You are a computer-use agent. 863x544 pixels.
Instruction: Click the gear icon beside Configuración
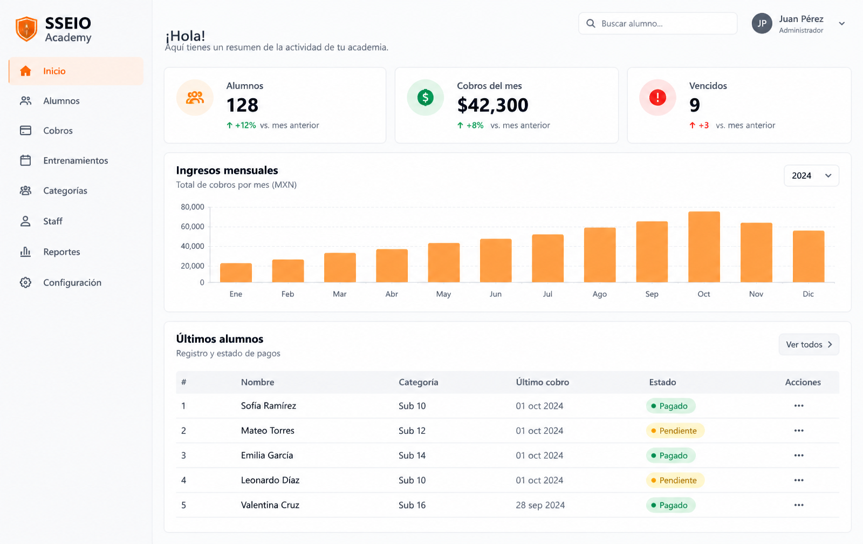[25, 282]
